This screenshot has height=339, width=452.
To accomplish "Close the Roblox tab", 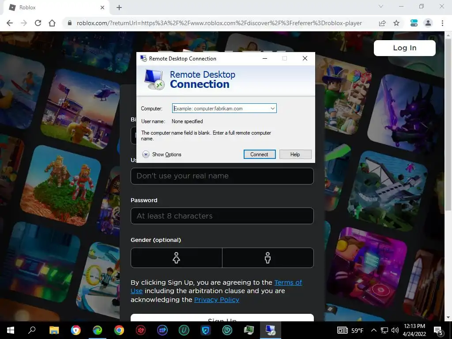I will click(x=102, y=8).
